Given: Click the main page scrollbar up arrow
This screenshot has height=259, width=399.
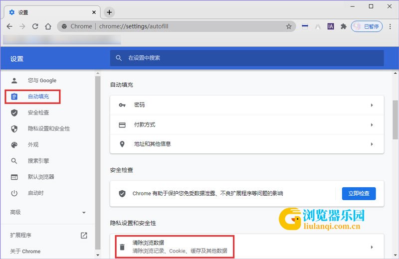Looking at the screenshot, I should click(395, 73).
